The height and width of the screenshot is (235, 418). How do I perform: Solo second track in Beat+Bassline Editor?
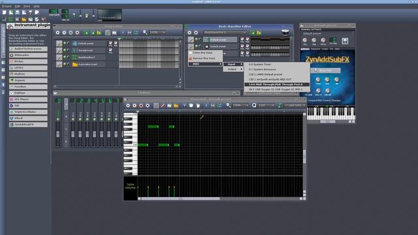(201, 46)
